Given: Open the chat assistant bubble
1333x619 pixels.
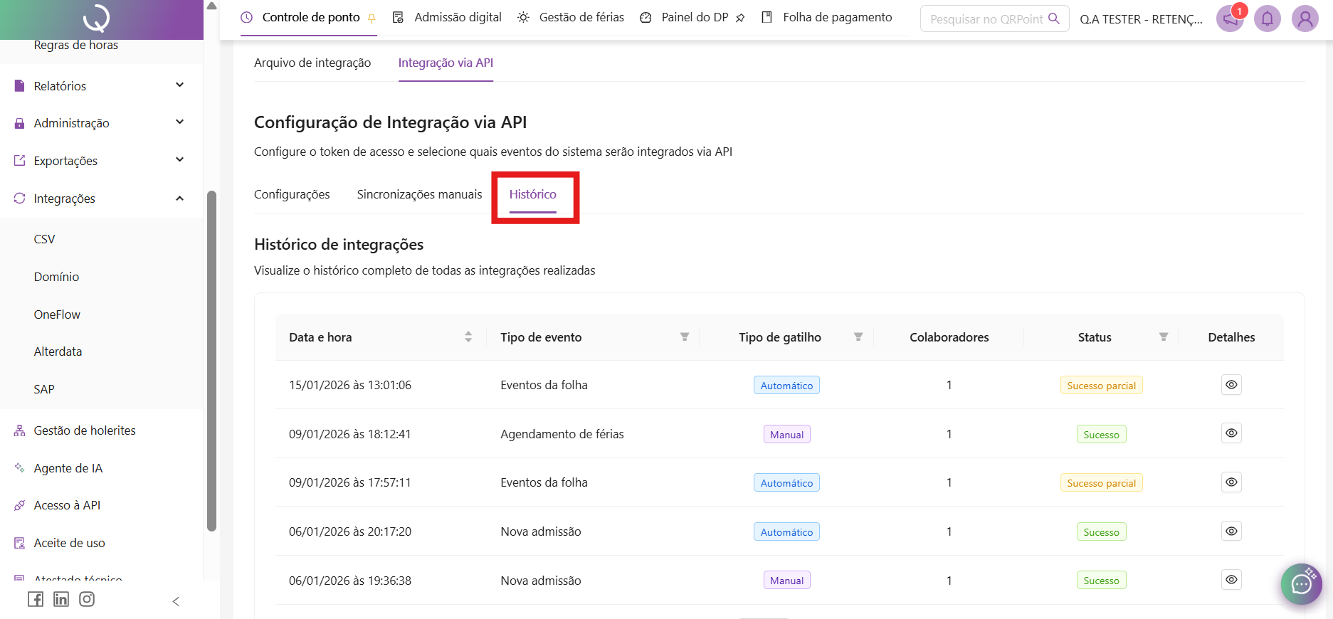Looking at the screenshot, I should (1301, 584).
